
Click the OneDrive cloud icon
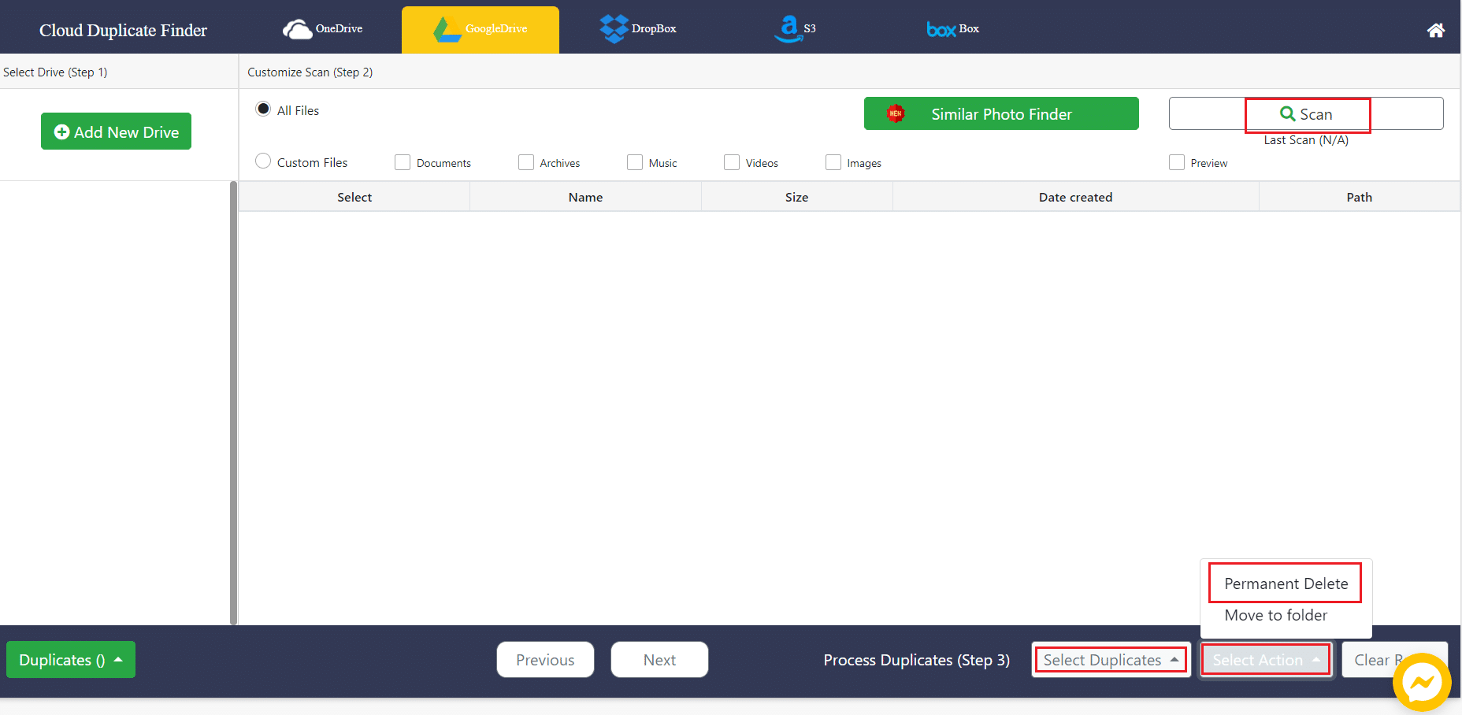297,29
